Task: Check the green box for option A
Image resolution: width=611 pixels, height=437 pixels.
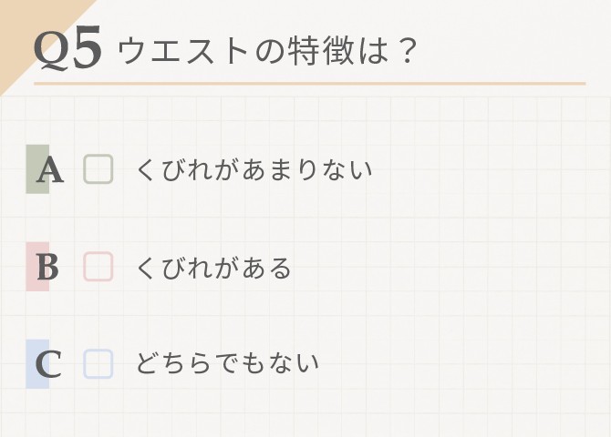Action: point(98,169)
